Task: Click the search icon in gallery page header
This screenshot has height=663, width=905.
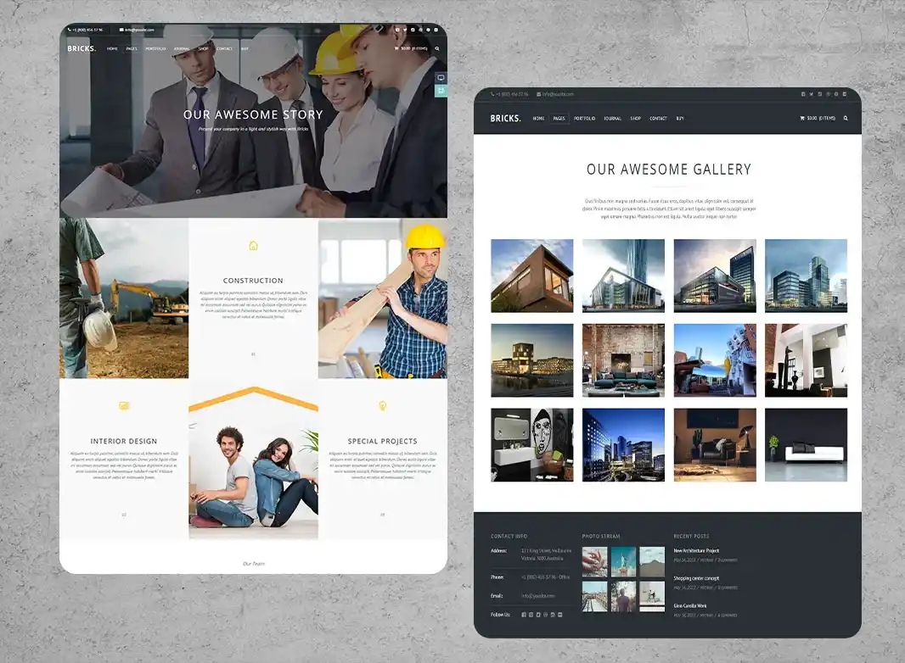Action: coord(846,118)
